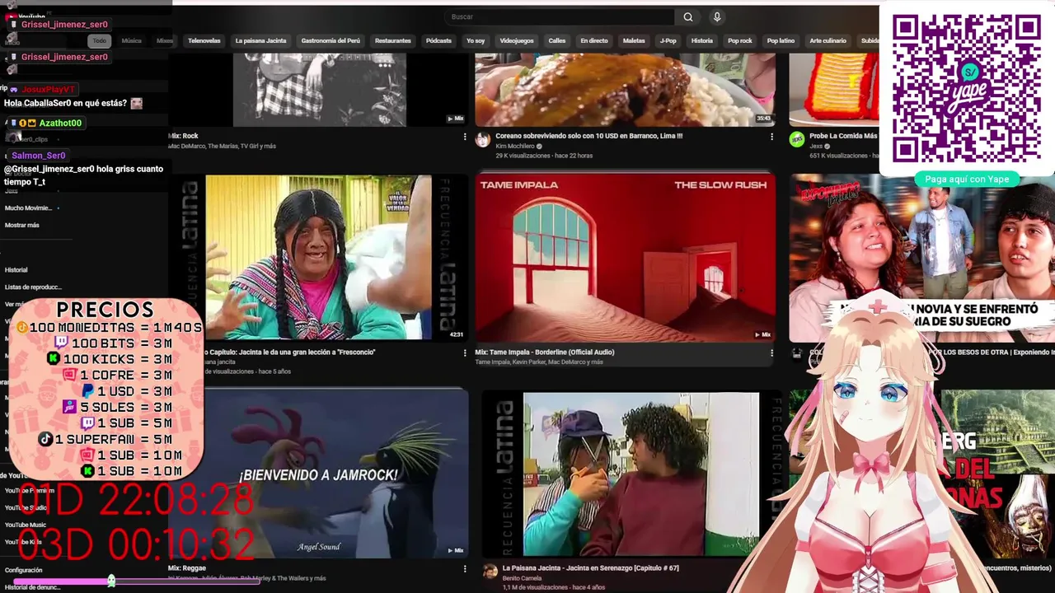Select La paisana Jacinta filter chip
The height and width of the screenshot is (593, 1055).
point(260,40)
